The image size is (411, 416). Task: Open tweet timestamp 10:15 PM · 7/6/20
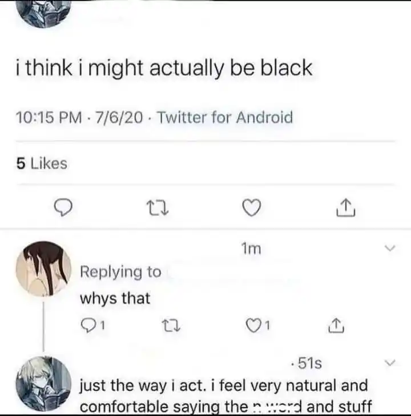tap(79, 118)
